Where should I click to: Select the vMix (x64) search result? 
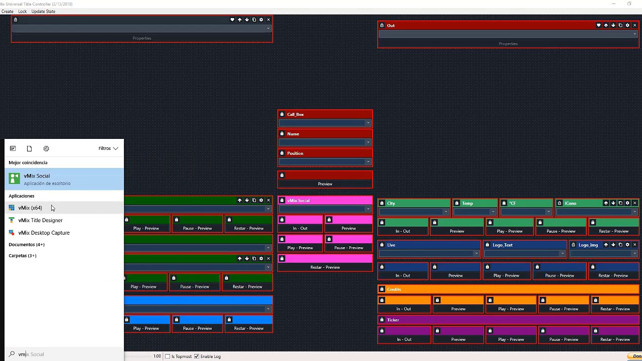click(64, 208)
